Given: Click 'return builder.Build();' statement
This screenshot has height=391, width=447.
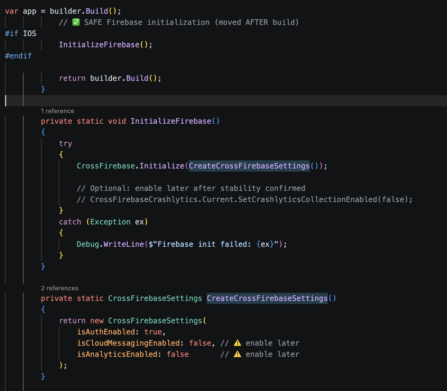Looking at the screenshot, I should click(110, 78).
